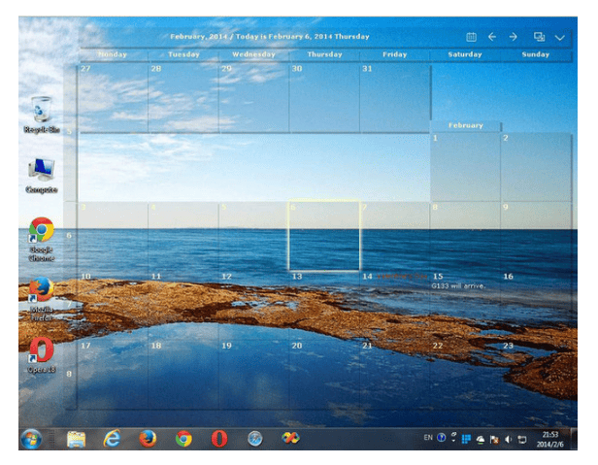Image resolution: width=598 pixels, height=465 pixels.
Task: Launch Opera from the taskbar
Action: 219,439
